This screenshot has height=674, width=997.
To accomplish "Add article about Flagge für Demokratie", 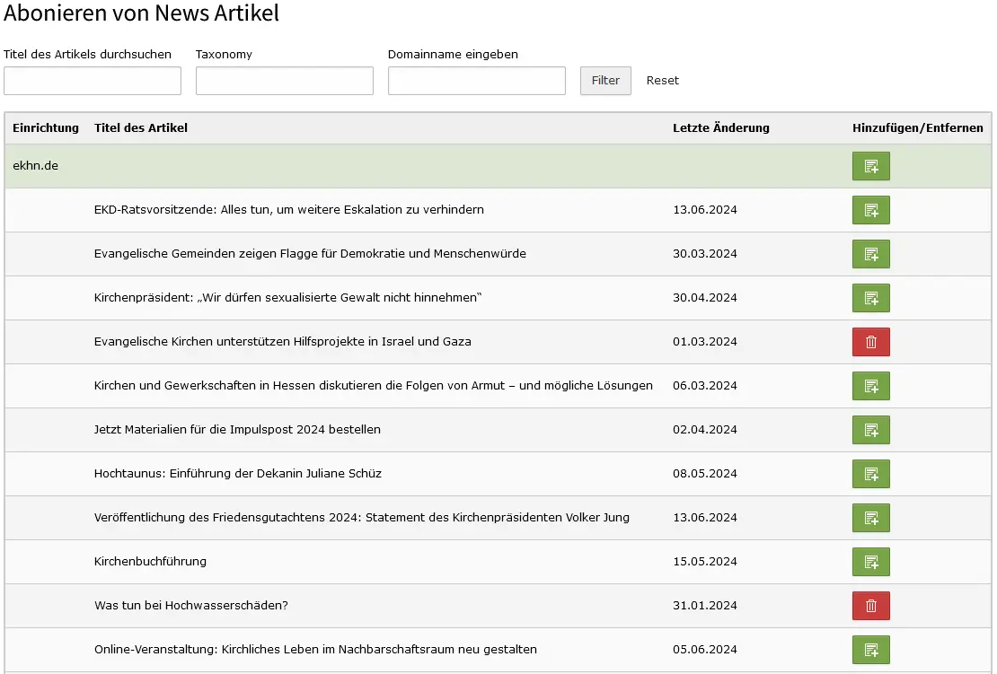I will (x=870, y=253).
